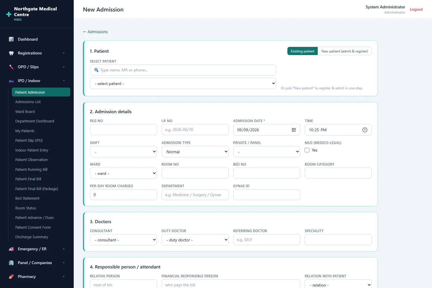432x288 pixels.
Task: Click the Referring Doctor input field
Action: (x=267, y=240)
